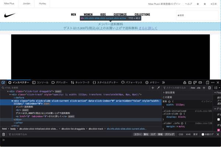Open the COLLECTIONS navigation menu
The image size is (221, 147).
pos(142,14)
